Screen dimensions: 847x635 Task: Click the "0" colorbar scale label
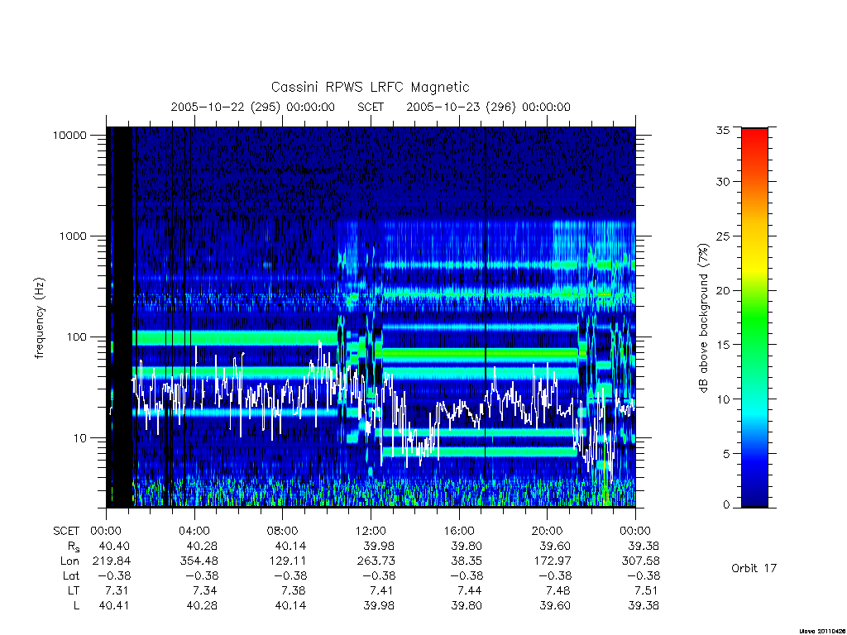tap(726, 505)
